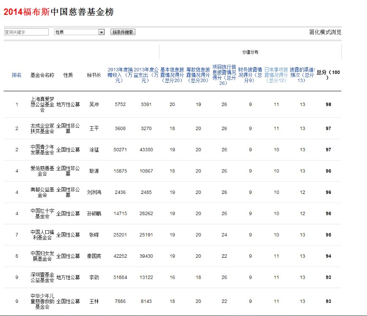Click the 排名 rank column header
This screenshot has width=367, height=316.
(x=16, y=75)
